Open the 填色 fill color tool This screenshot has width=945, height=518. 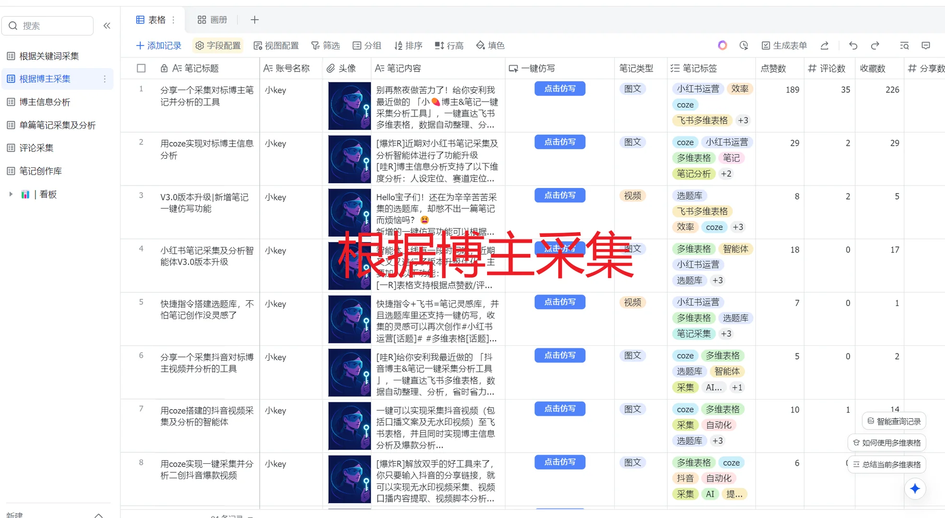click(x=490, y=46)
